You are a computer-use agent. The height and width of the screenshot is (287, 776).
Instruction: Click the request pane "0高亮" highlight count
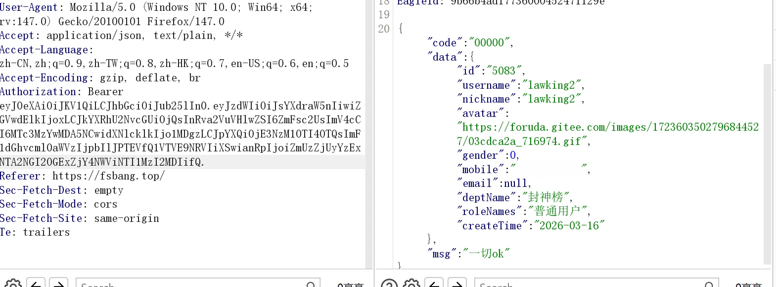[x=350, y=285]
